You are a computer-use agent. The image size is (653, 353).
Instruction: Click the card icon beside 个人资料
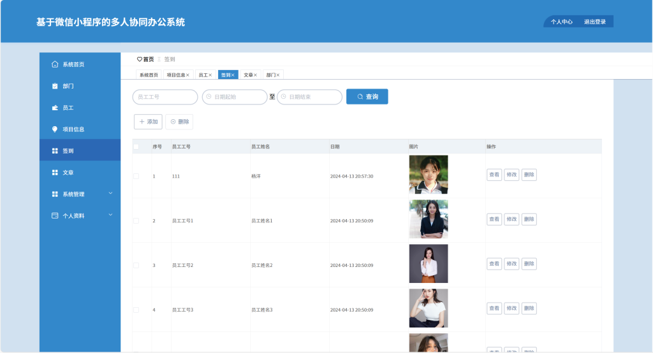(55, 215)
